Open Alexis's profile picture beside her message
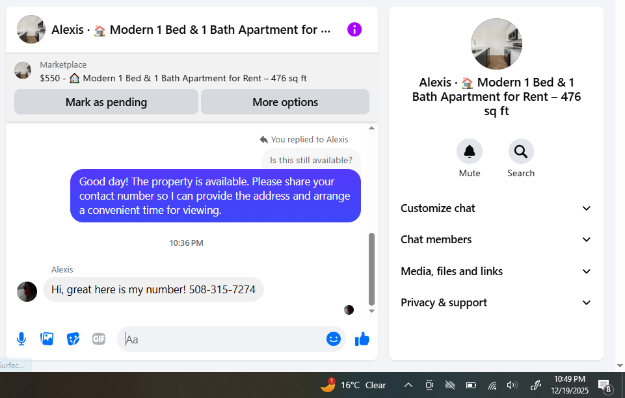Viewport: 625px width, 398px height. [27, 291]
